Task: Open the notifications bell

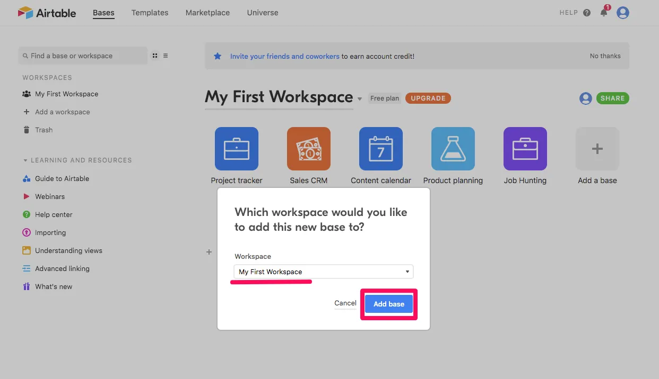Action: 604,13
